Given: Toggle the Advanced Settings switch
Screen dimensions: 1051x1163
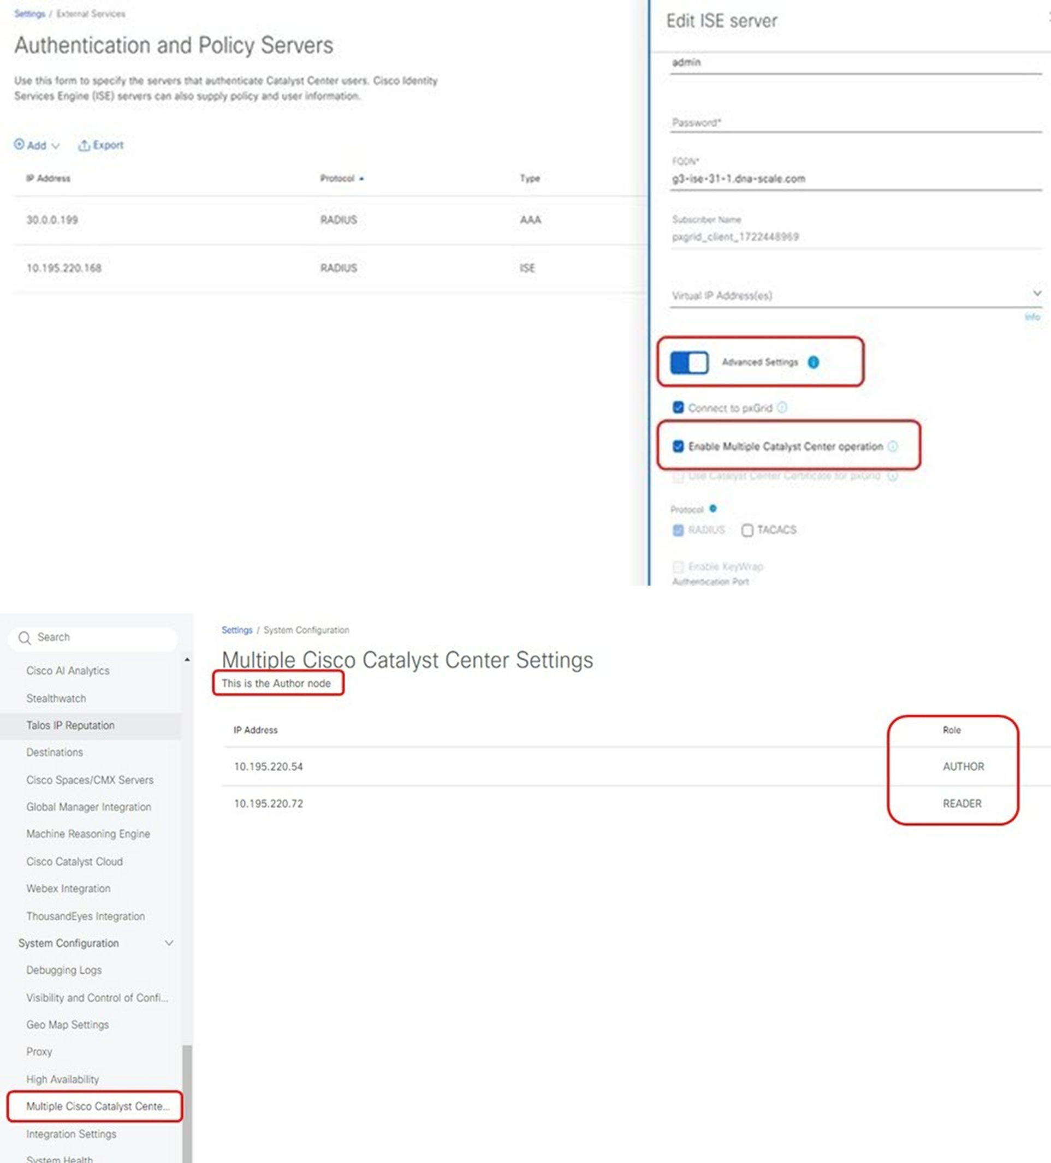Looking at the screenshot, I should click(689, 363).
